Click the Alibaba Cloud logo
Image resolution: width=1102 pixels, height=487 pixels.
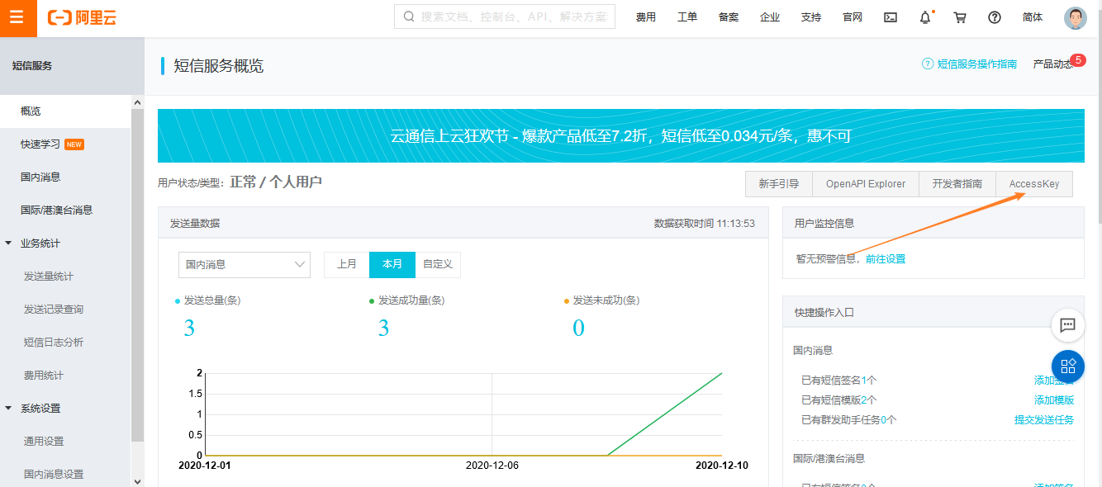[82, 17]
